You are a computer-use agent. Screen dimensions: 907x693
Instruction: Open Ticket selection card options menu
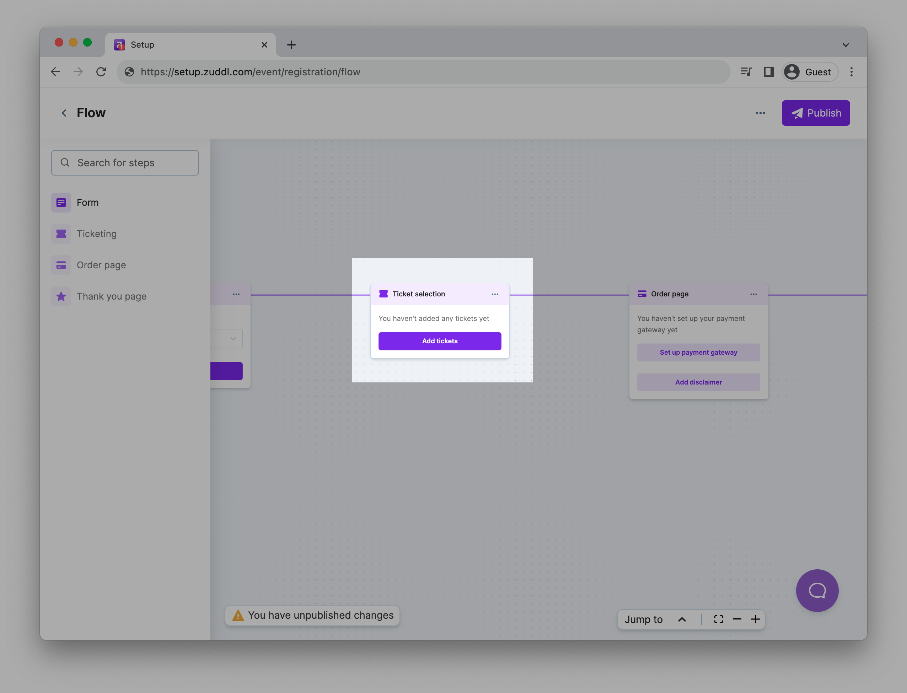click(x=494, y=294)
